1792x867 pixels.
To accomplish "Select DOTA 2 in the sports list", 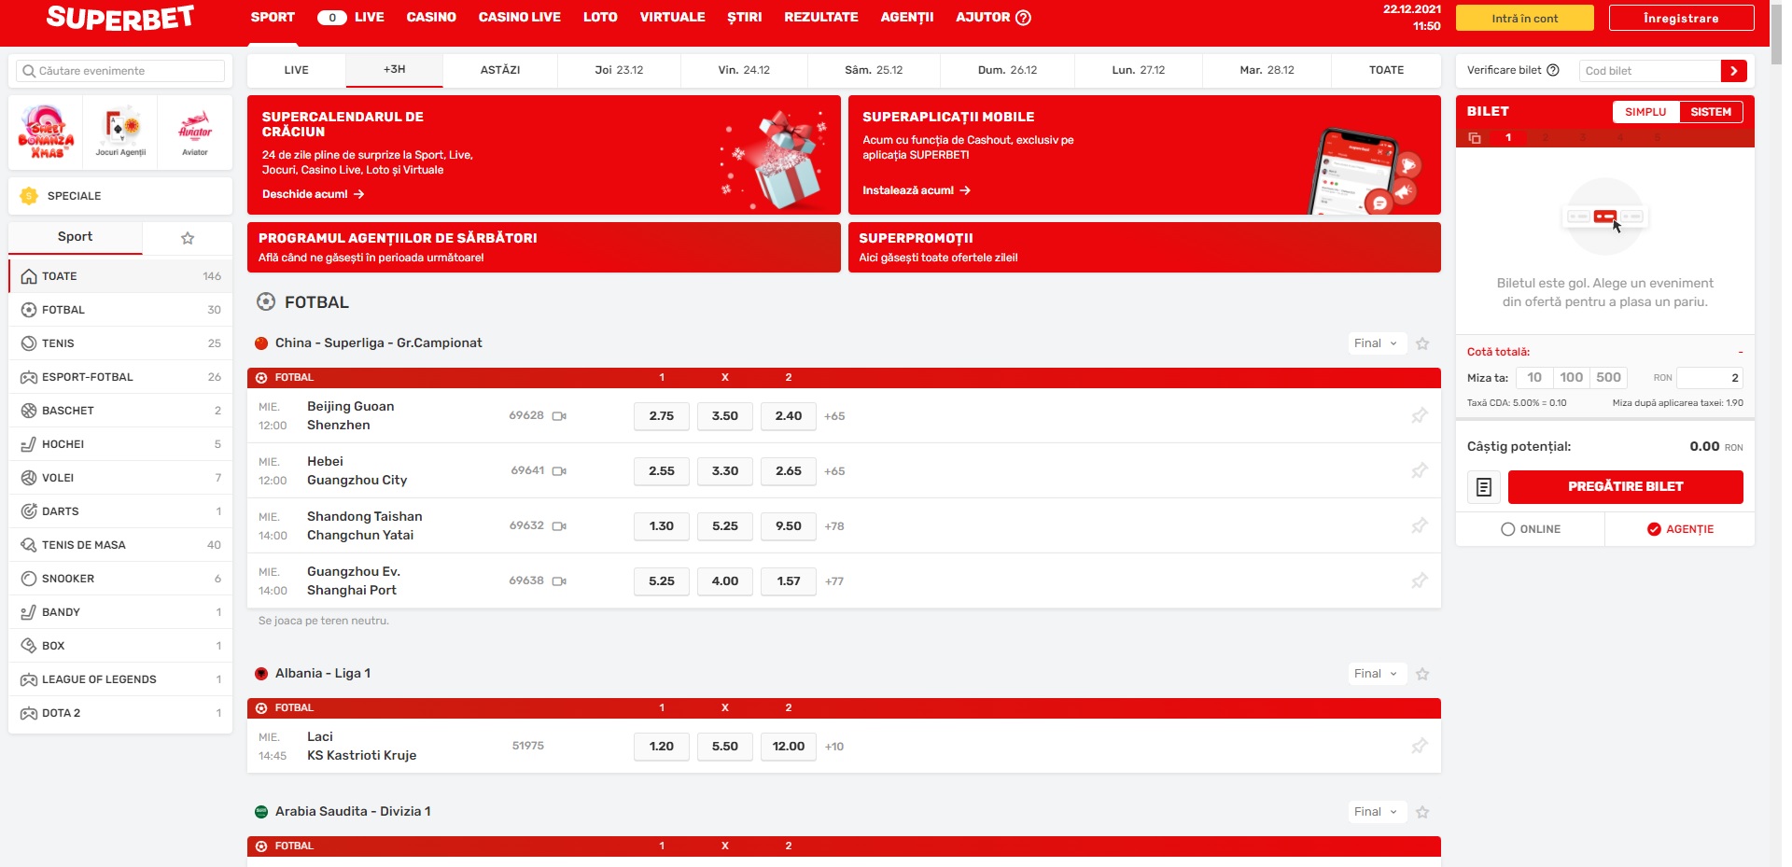I will (x=120, y=713).
